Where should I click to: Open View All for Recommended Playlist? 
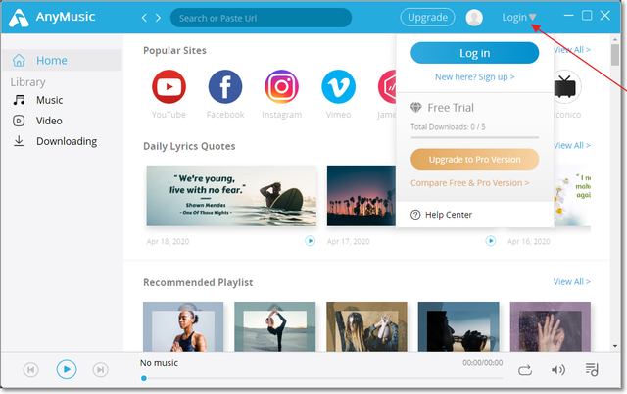coord(571,282)
